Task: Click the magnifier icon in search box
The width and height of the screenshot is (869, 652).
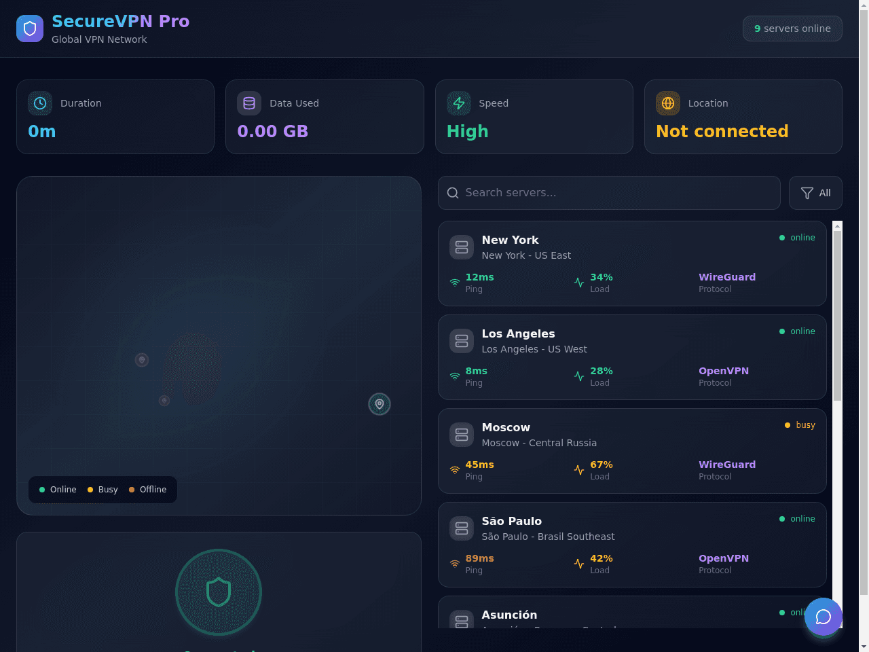Action: pos(453,193)
